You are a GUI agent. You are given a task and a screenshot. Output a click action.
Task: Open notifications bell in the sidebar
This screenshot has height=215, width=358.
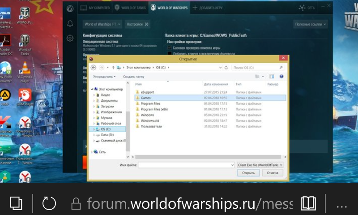click(70, 24)
